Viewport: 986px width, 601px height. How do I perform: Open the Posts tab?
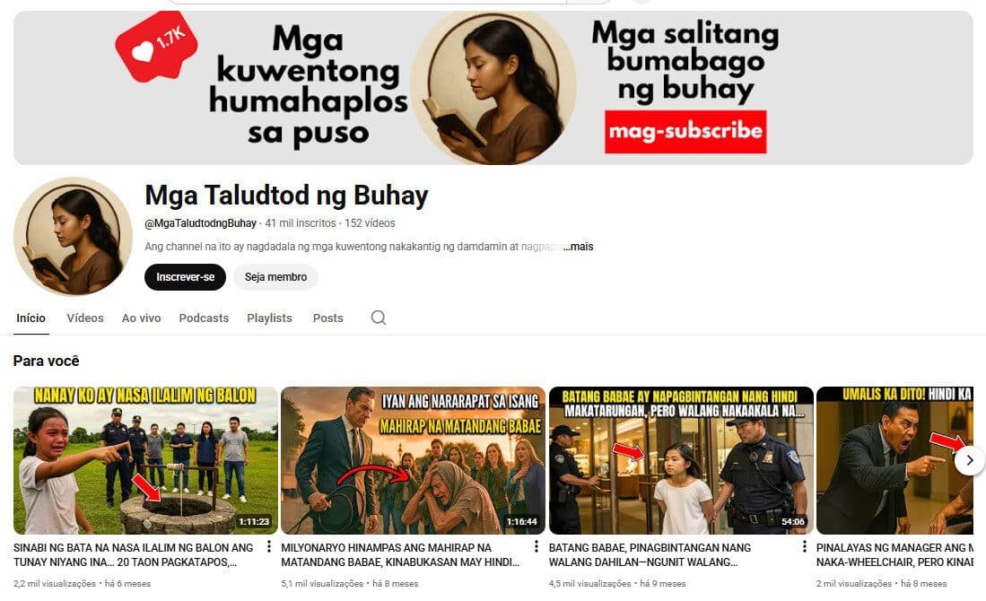point(328,318)
